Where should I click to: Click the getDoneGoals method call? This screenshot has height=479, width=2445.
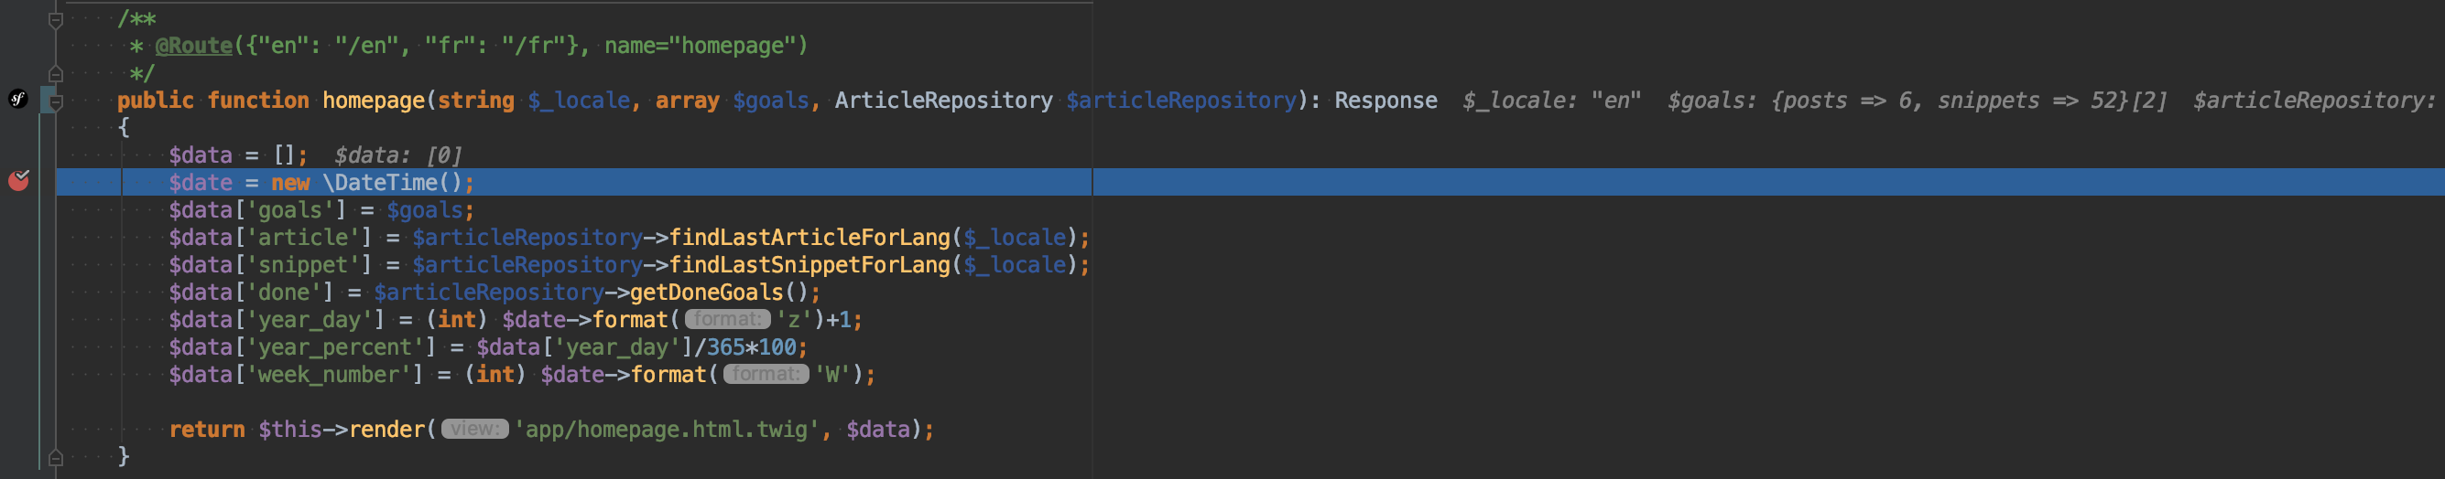707,292
